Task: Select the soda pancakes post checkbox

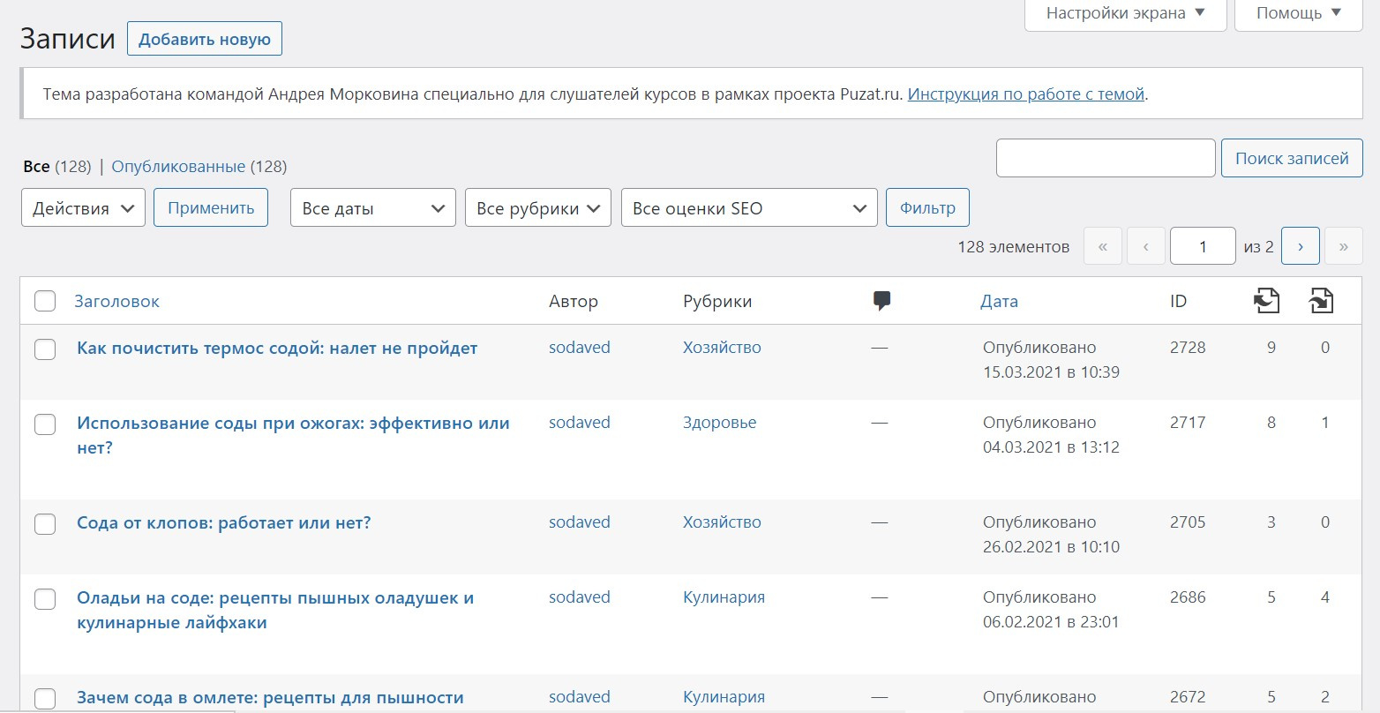Action: tap(45, 599)
